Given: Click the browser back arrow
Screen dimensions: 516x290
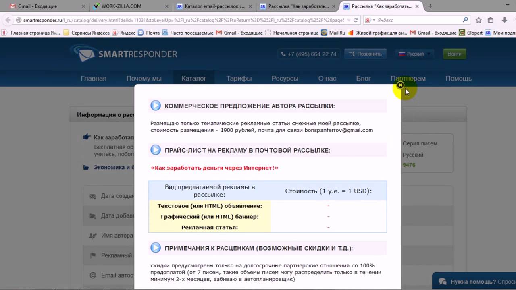Looking at the screenshot, I should tap(8, 20).
